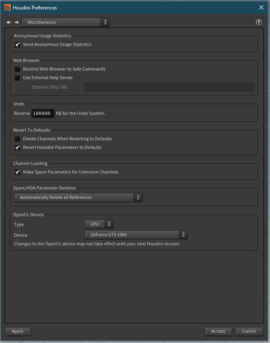Viewport: 270px width, 343px height.
Task: Enable Use External Help Server checkbox
Action: tap(17, 78)
